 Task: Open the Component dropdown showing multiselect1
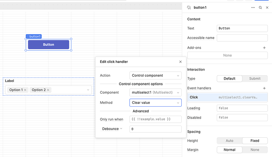click(x=155, y=92)
